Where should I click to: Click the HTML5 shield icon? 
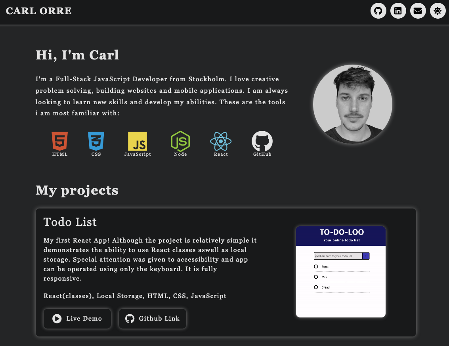click(59, 141)
